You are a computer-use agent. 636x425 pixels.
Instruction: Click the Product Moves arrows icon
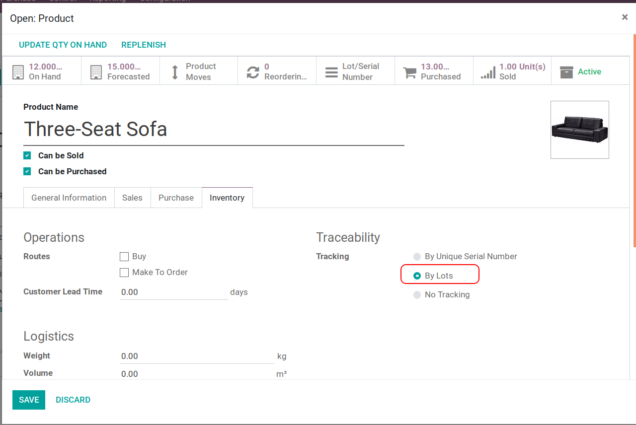(x=175, y=72)
